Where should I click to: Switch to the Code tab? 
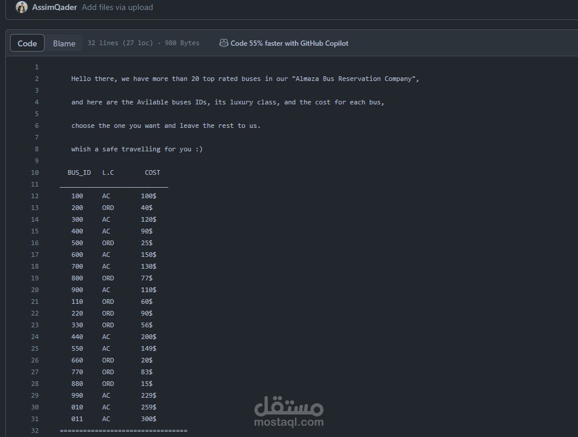pyautogui.click(x=28, y=43)
